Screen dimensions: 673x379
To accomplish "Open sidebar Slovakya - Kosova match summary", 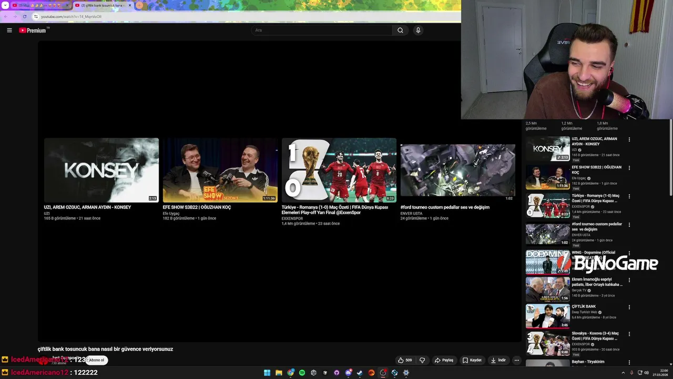I will [x=547, y=343].
